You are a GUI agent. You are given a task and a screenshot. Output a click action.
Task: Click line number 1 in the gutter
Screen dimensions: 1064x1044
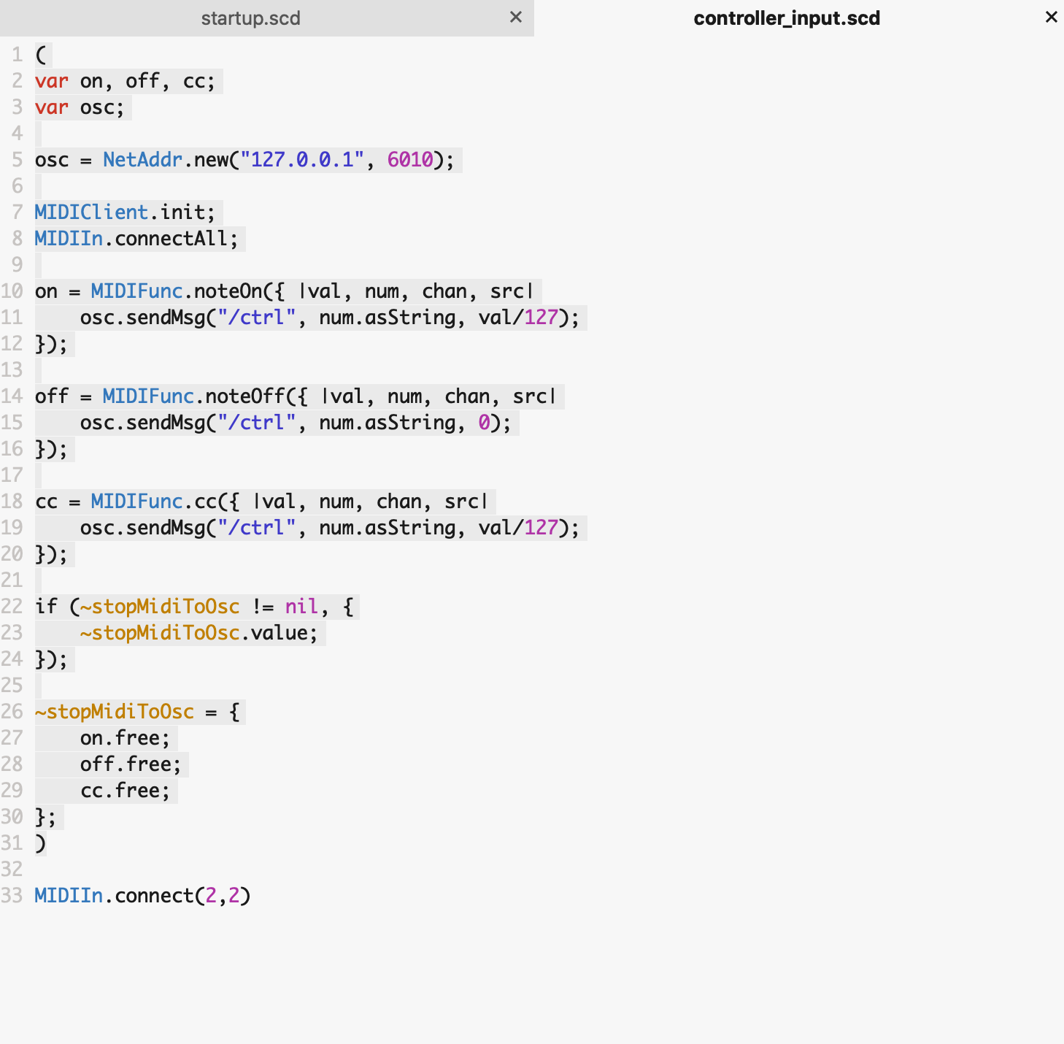pos(17,55)
